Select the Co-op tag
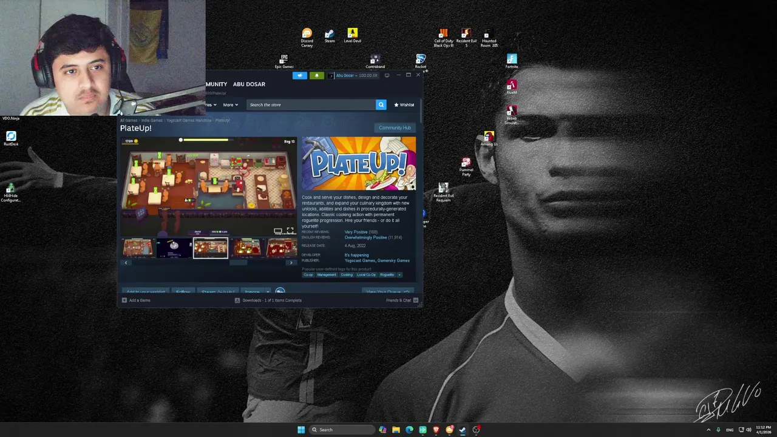 308,275
